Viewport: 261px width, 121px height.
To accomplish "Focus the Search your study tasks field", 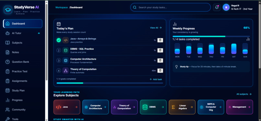I will coord(170,7).
